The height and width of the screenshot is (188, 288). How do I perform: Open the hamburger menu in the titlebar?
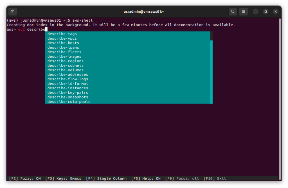[243, 12]
